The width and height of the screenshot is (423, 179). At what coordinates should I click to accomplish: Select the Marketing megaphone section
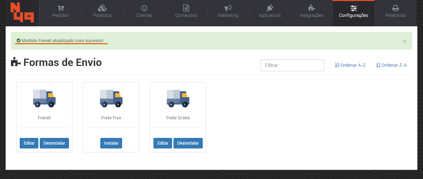coord(228,12)
